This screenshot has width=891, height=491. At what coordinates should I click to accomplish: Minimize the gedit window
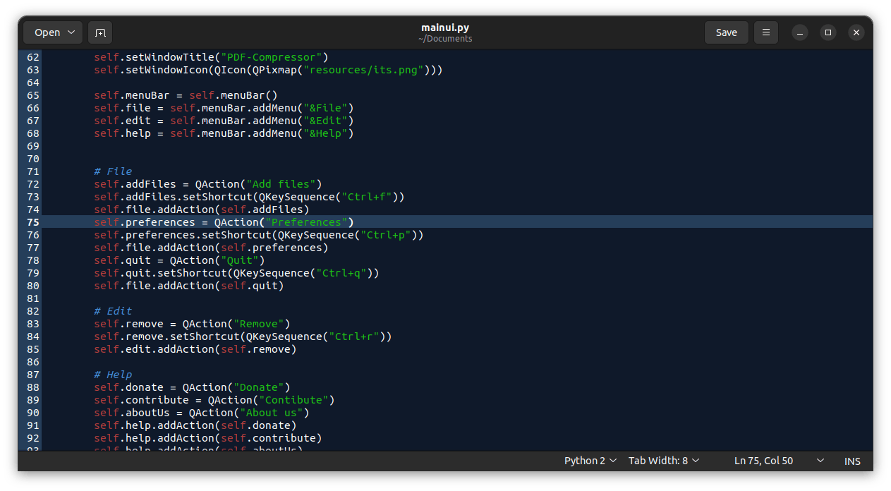pyautogui.click(x=799, y=32)
